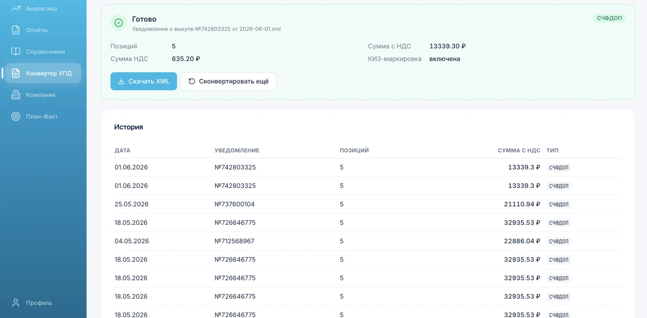Click the Сумма НДС value 635.20 ₽
The height and width of the screenshot is (318, 647).
[186, 59]
